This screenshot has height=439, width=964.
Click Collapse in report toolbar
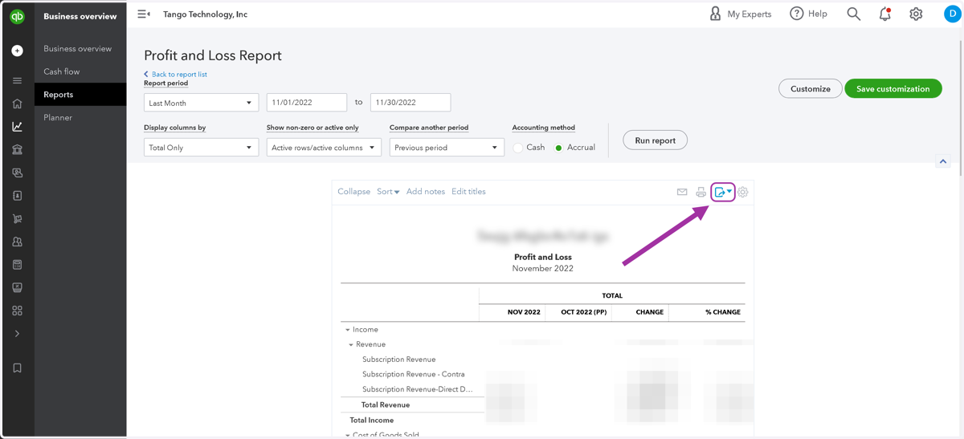click(353, 192)
